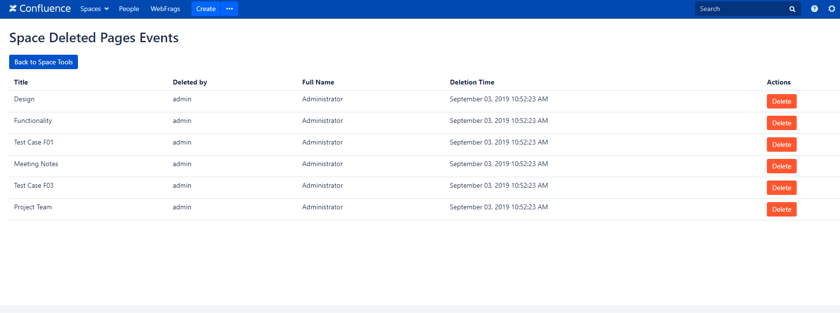Delete the Functionality page event
The height and width of the screenshot is (313, 840).
coord(781,123)
